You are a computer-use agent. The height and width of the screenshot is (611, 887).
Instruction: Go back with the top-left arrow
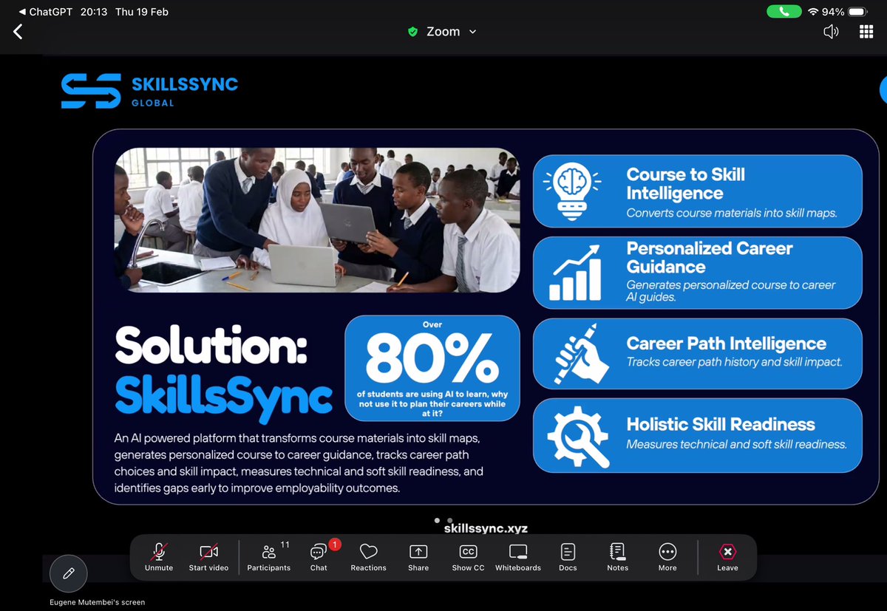click(18, 32)
